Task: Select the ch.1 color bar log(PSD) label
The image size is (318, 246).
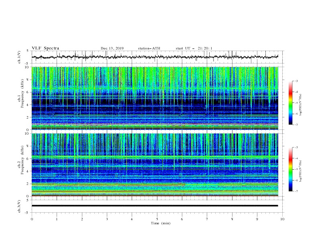Action: [301, 105]
